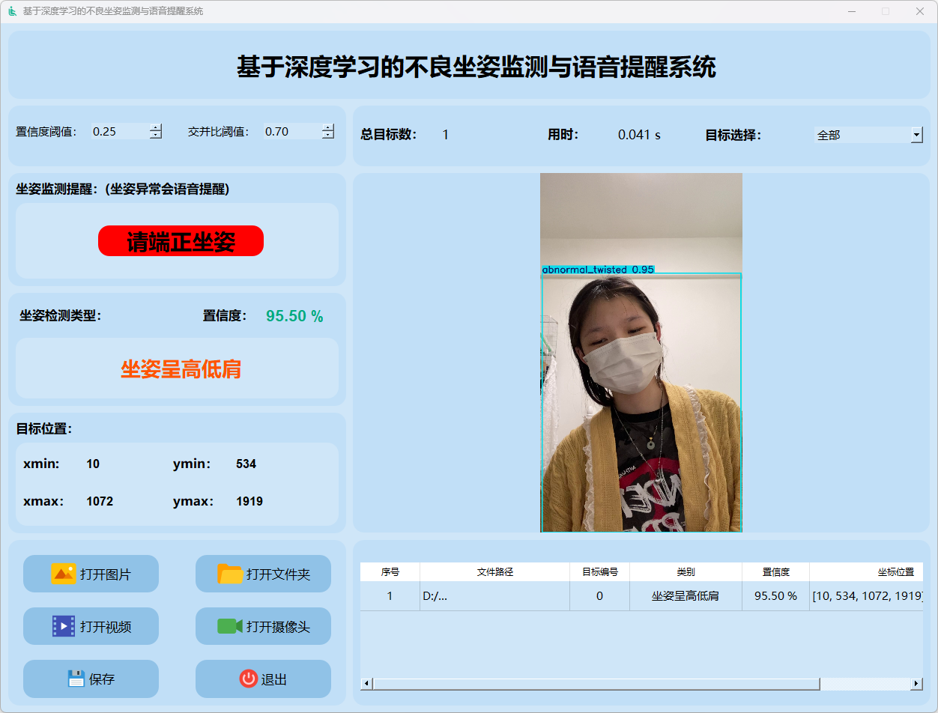This screenshot has width=938, height=713.
Task: Click the orange 坐姿呈高低肩 result text
Action: click(181, 368)
